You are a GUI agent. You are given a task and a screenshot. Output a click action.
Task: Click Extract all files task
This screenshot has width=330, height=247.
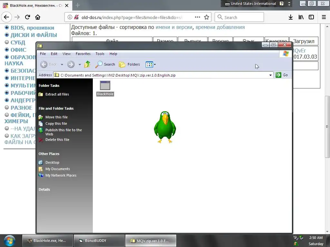pyautogui.click(x=54, y=94)
